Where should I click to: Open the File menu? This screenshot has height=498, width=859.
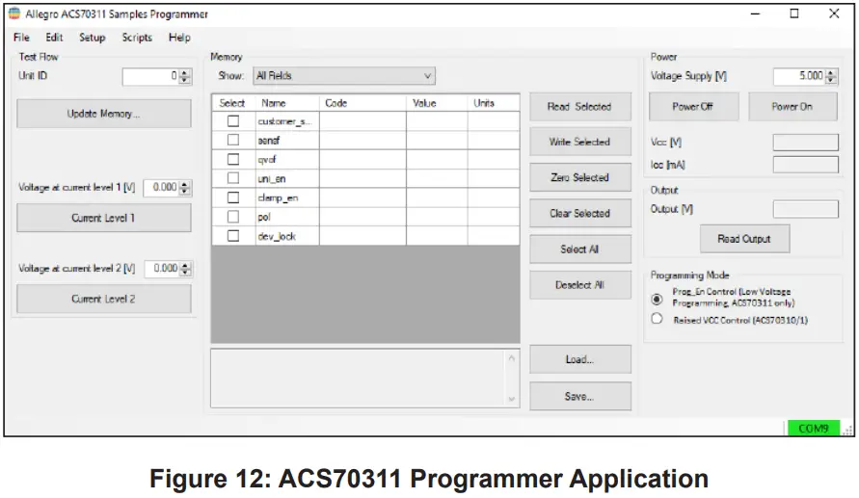21,38
